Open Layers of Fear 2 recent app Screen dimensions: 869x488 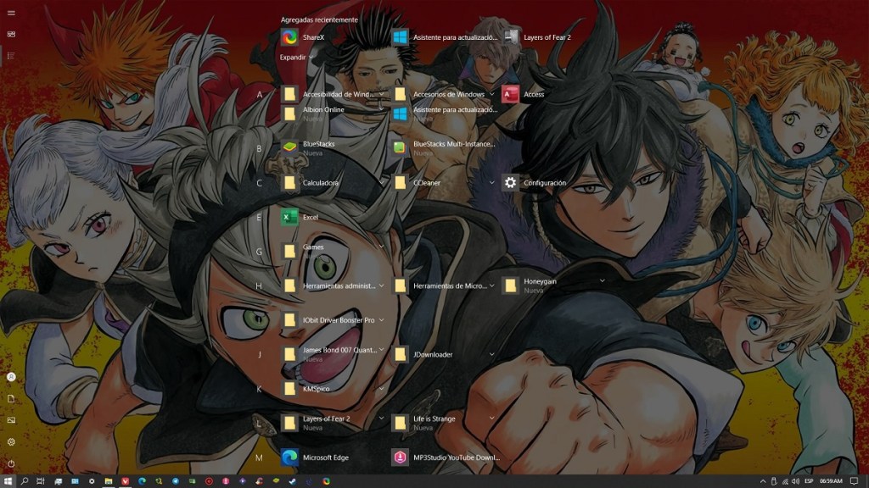[547, 37]
